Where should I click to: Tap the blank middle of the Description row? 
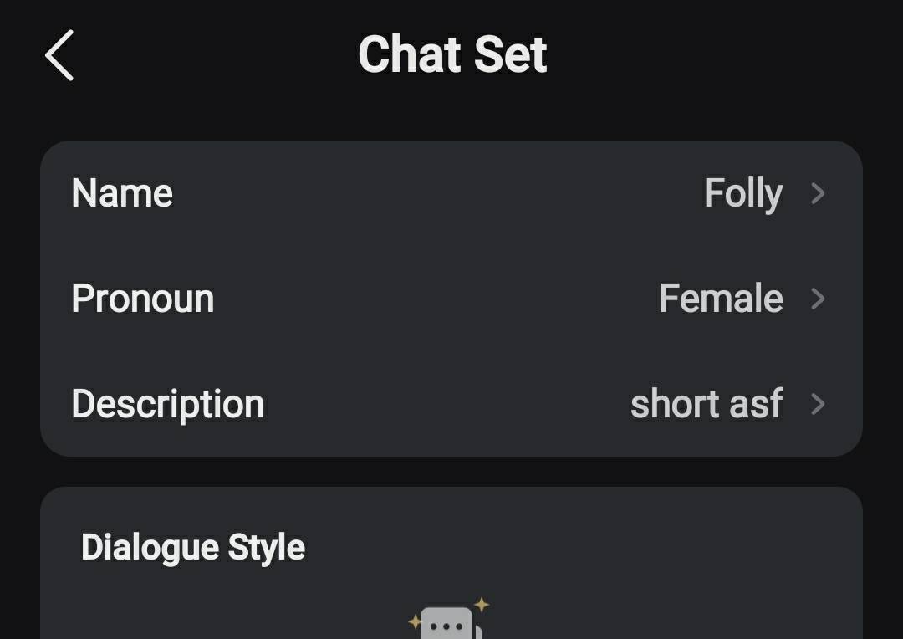(x=443, y=404)
